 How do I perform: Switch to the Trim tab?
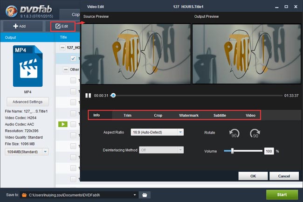click(x=127, y=115)
